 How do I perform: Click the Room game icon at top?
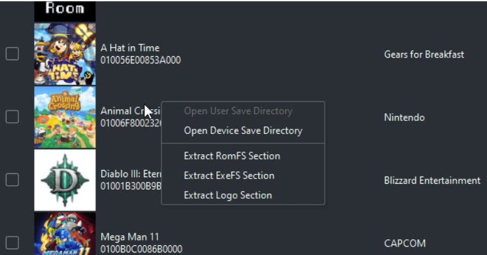pos(65,11)
